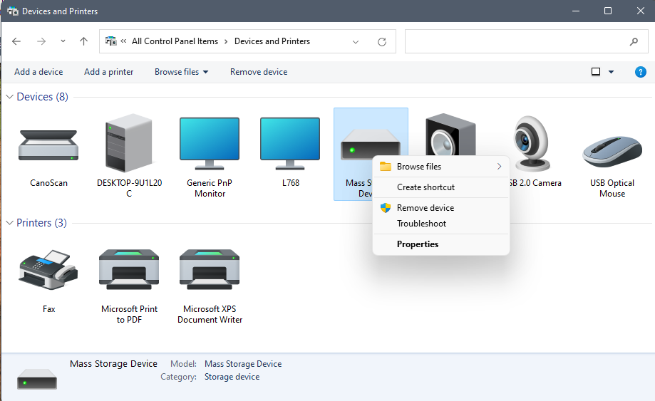
Task: Select Microsoft XPS Document Writer icon
Action: pyautogui.click(x=210, y=269)
